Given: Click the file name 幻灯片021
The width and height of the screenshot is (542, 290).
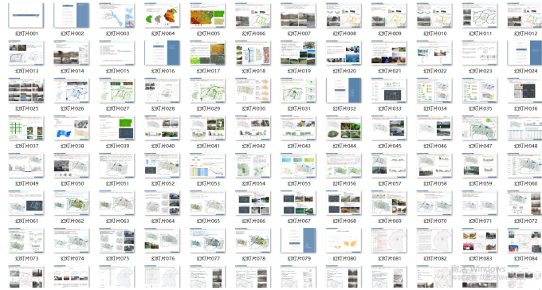Looking at the screenshot, I should (x=389, y=71).
